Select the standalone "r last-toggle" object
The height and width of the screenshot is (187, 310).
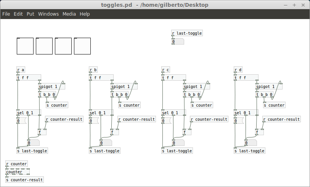[187, 34]
